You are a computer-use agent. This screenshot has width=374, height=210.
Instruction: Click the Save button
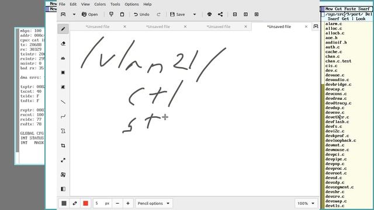(178, 14)
